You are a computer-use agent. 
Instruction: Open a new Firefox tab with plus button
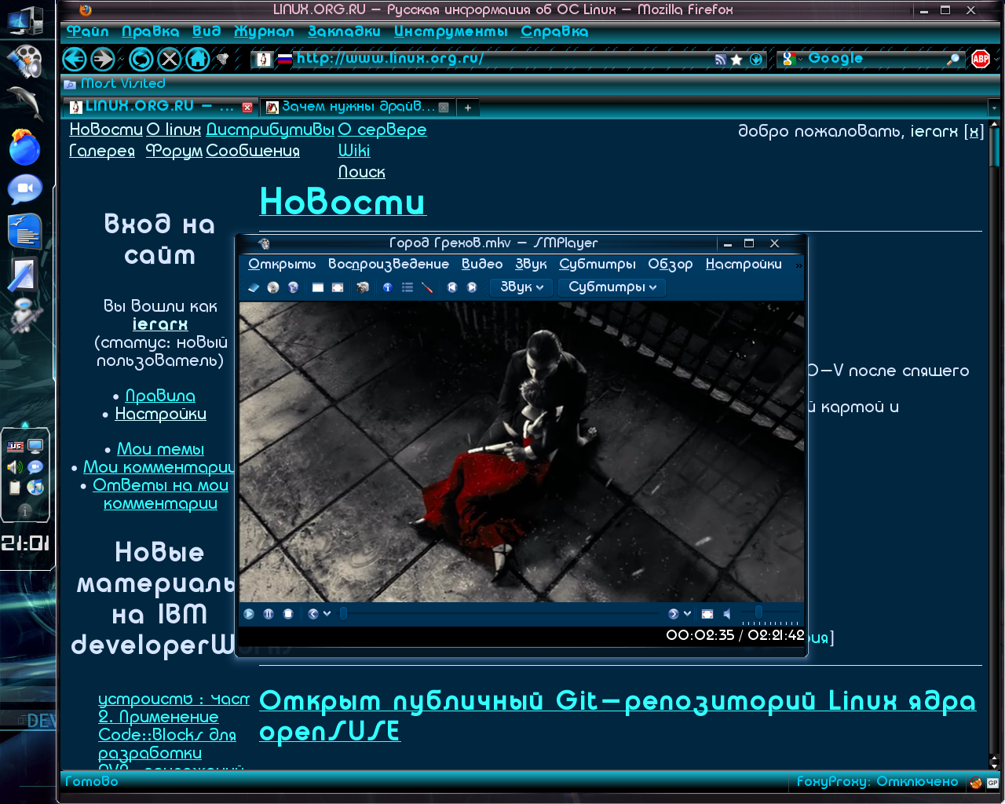click(x=468, y=108)
